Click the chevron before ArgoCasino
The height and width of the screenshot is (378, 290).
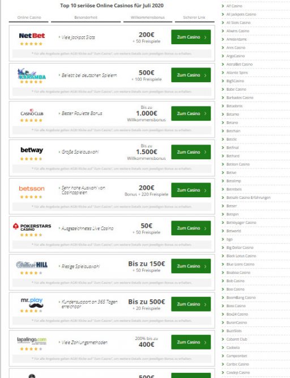[x=223, y=56]
